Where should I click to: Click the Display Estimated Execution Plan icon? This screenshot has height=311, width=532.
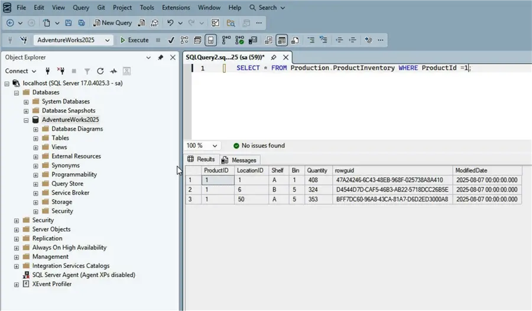pyautogui.click(x=184, y=40)
